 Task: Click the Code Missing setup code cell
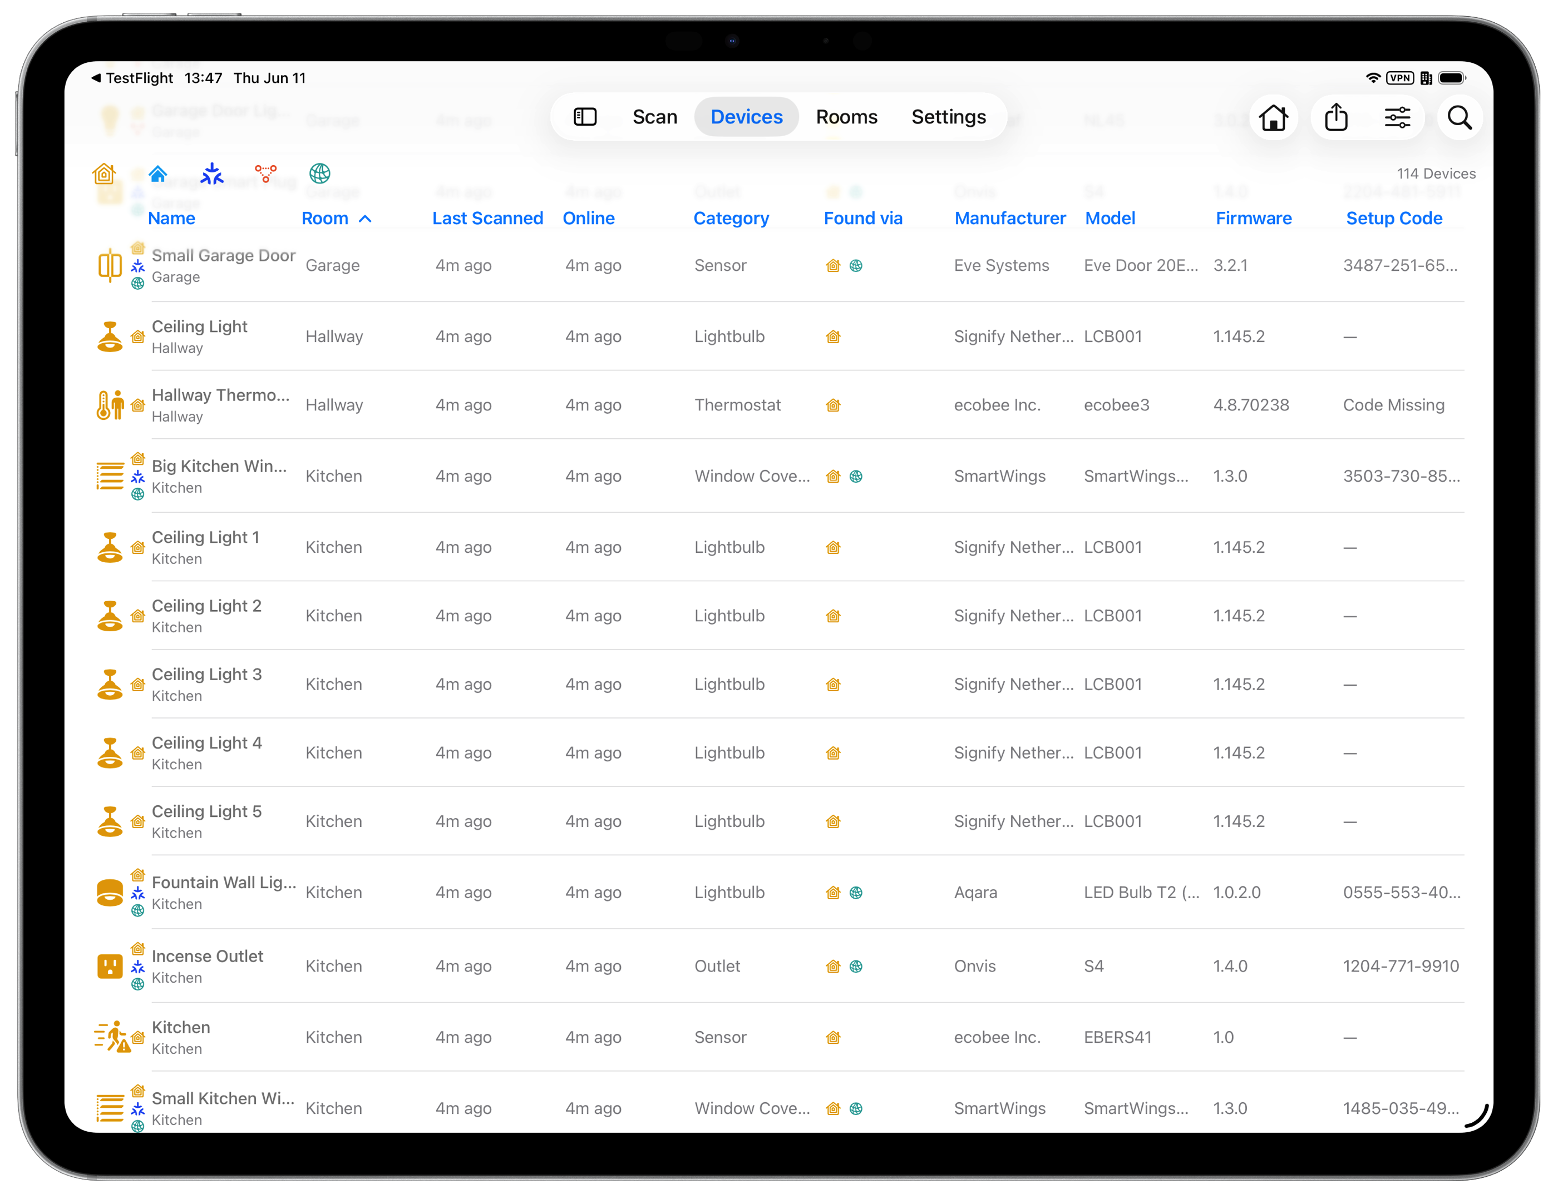1393,405
